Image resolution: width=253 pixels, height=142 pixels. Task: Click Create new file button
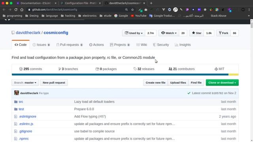[155, 82]
